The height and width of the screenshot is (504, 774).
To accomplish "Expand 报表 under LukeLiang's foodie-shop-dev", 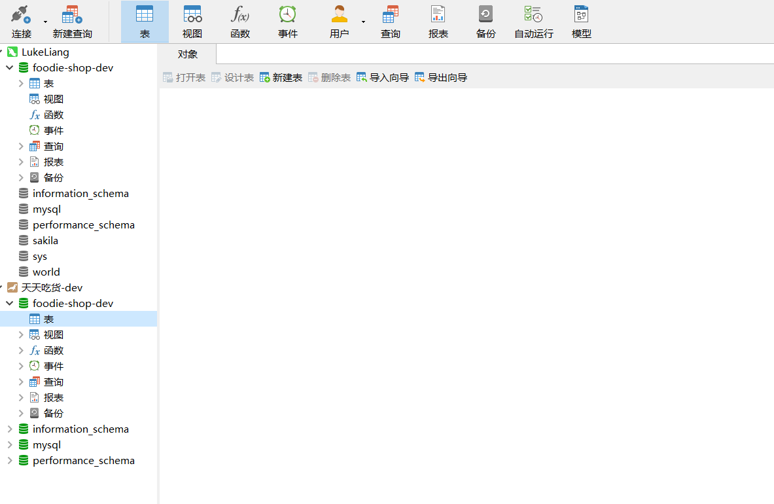I will click(21, 162).
